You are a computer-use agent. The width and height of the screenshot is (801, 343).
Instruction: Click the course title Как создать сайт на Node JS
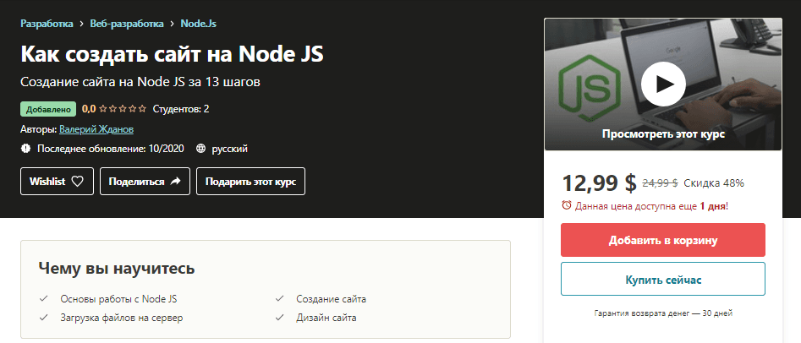point(173,54)
